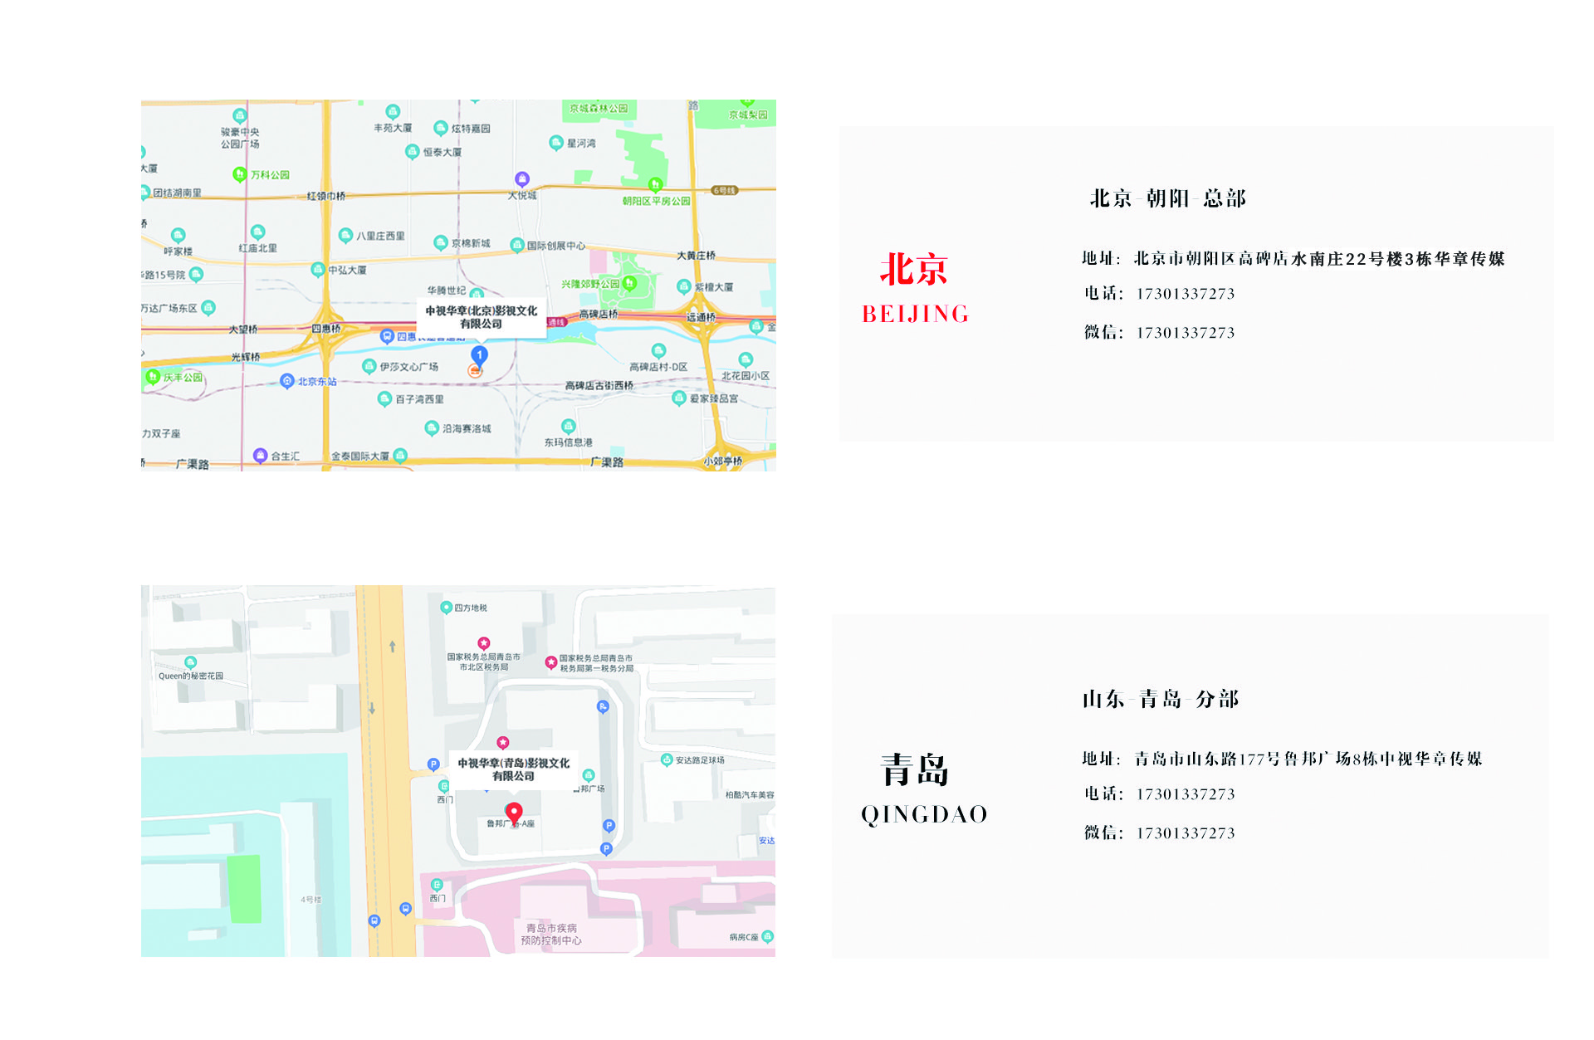This screenshot has height=1040, width=1594.
Task: Select the 北京东站 railway station icon
Action: tap(287, 381)
